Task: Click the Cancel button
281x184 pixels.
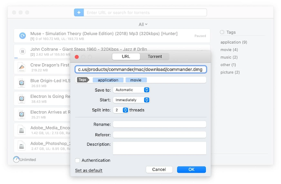Action: (159, 169)
